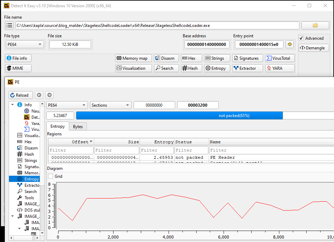Open the Search button in main toolbar

(x=166, y=68)
